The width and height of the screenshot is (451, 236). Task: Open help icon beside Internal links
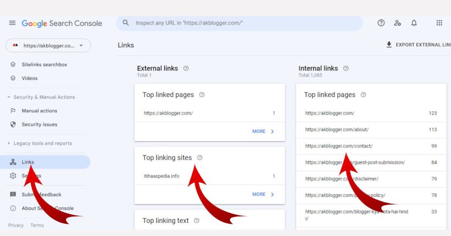tap(346, 68)
